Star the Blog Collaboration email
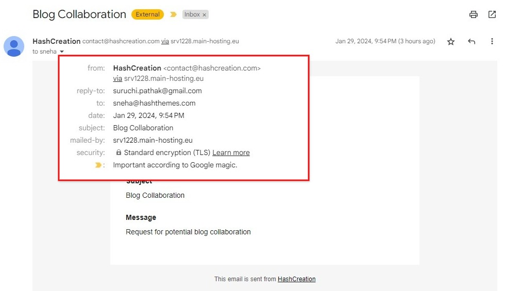Image resolution: width=505 pixels, height=291 pixels. click(450, 42)
